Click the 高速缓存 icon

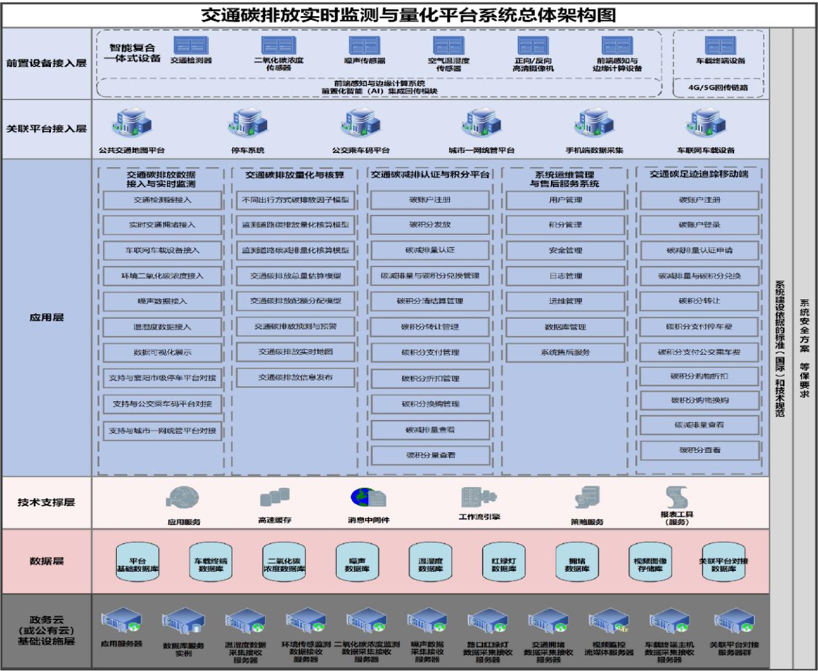click(x=274, y=498)
